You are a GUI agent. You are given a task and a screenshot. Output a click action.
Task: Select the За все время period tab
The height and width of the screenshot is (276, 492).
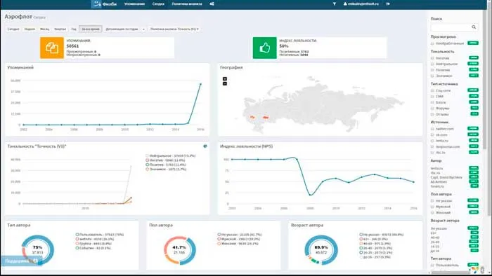[x=91, y=29]
